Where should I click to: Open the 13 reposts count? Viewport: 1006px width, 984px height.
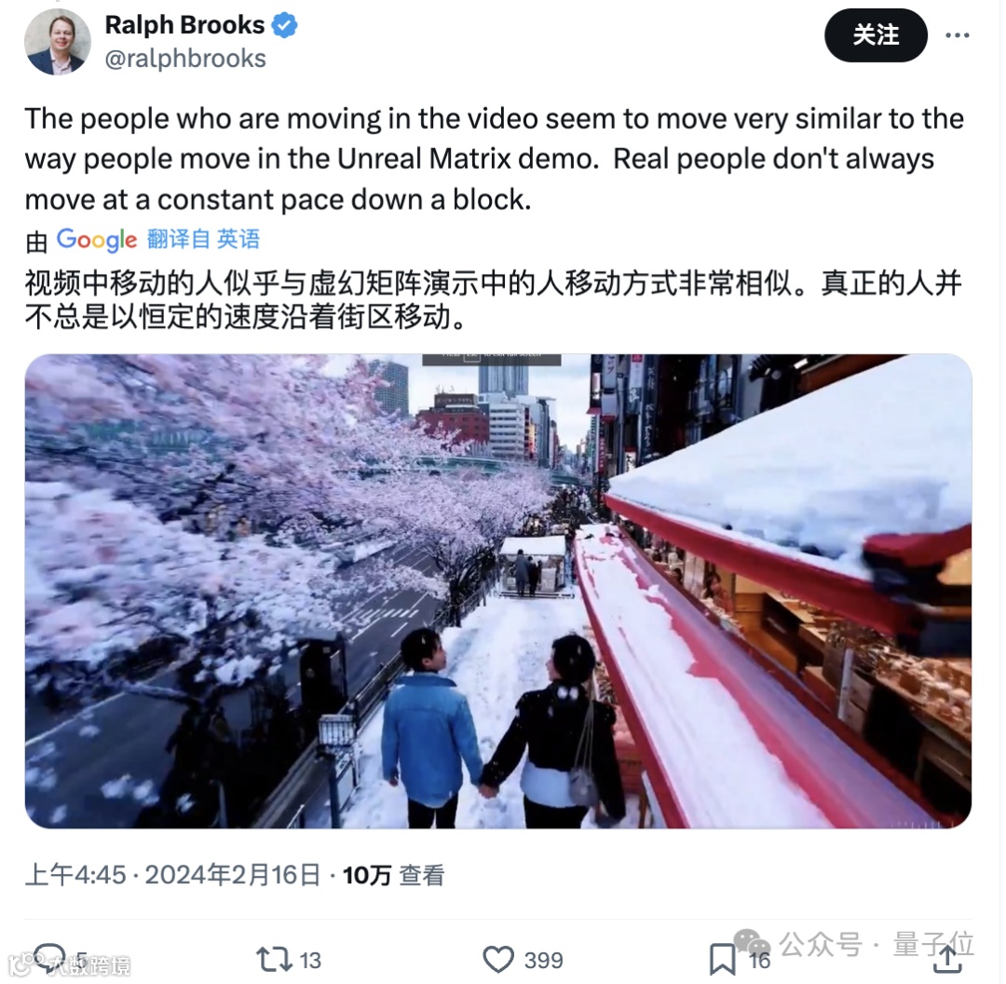(310, 961)
